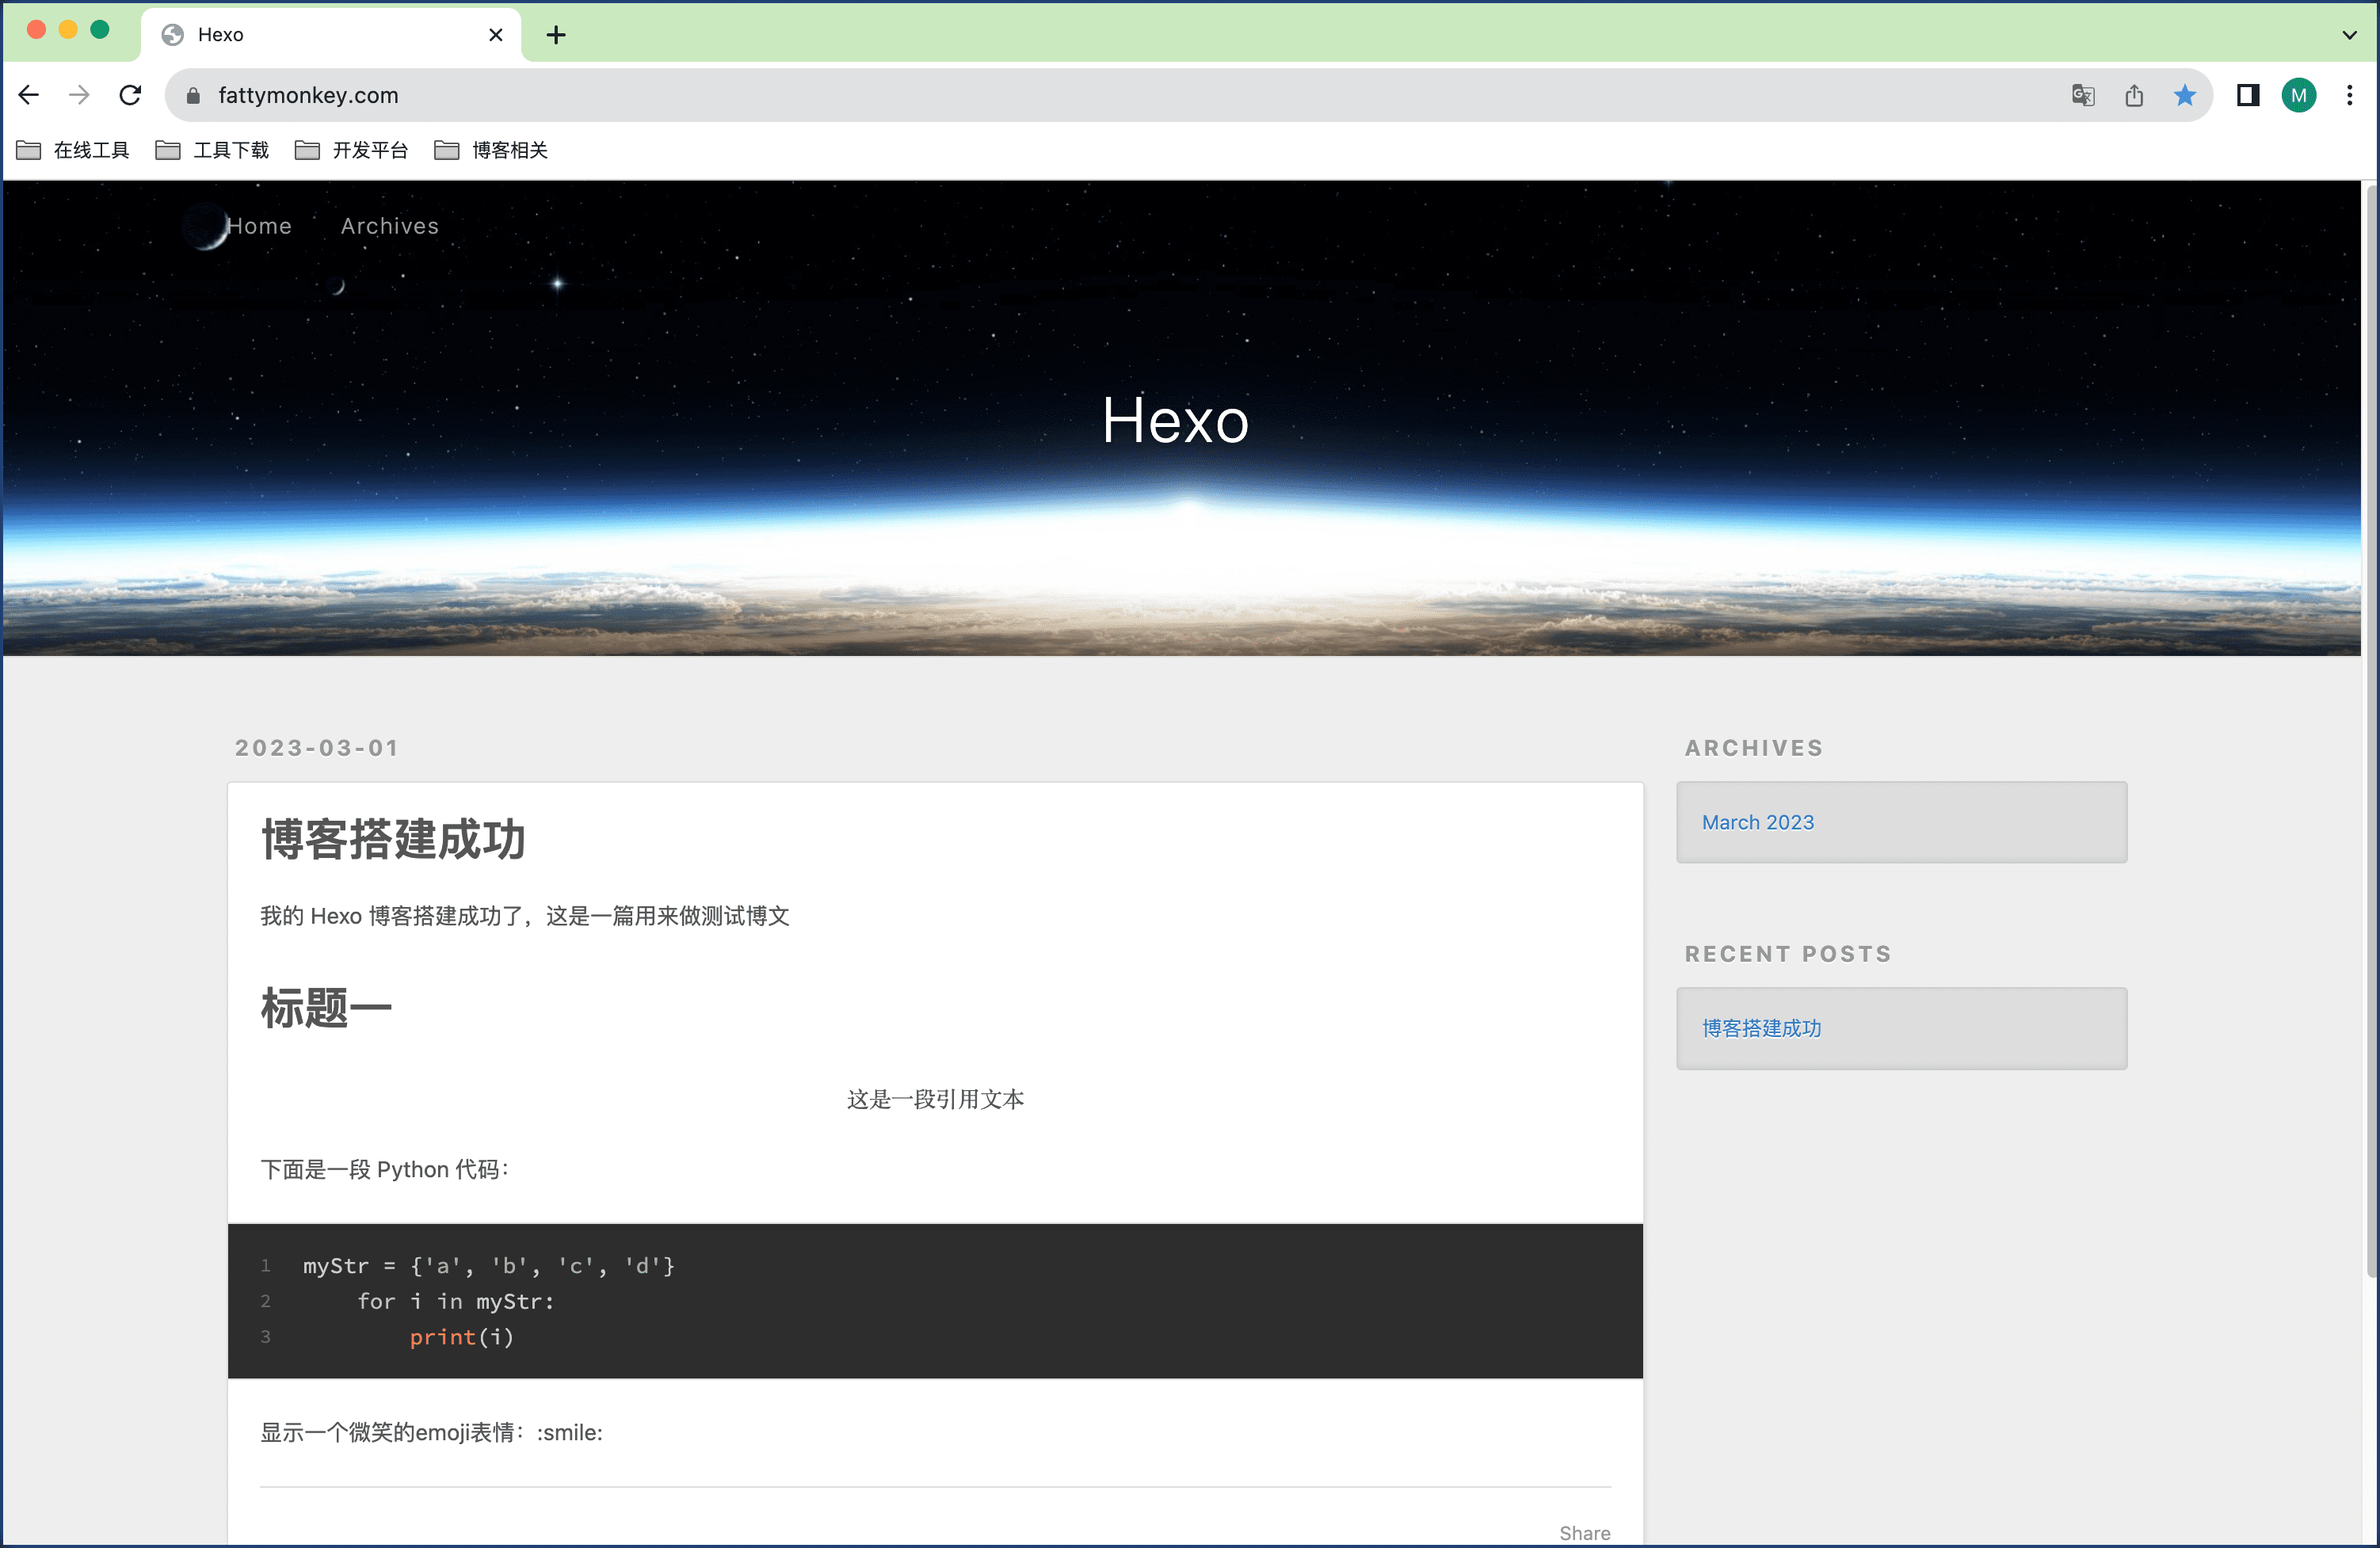Click the myStr assignment code line

(489, 1266)
